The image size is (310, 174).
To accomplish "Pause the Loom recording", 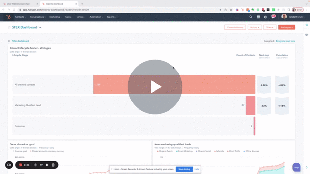I will point(47,165).
